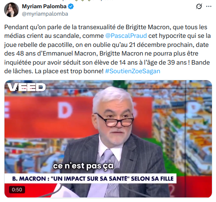Click the blue verified badge
This screenshot has height=202, width=216.
click(71, 7)
